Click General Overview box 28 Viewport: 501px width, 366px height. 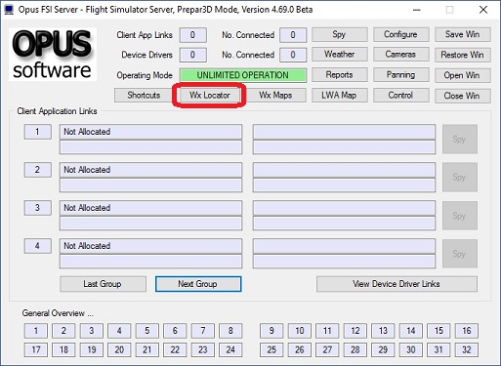pyautogui.click(x=355, y=350)
